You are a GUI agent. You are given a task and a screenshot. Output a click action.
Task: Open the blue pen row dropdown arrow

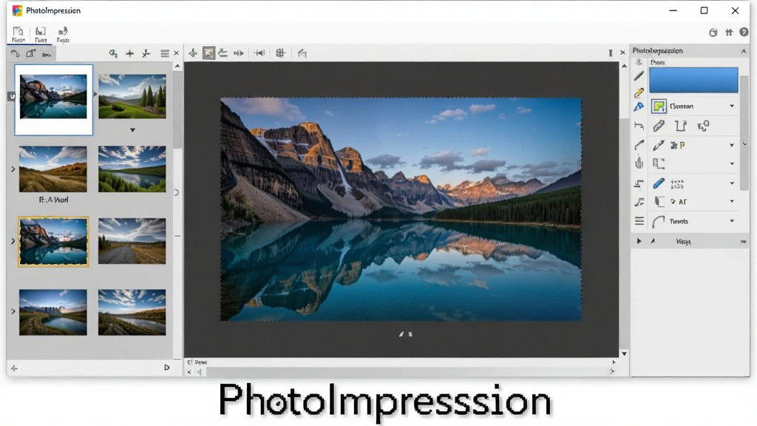(x=732, y=183)
